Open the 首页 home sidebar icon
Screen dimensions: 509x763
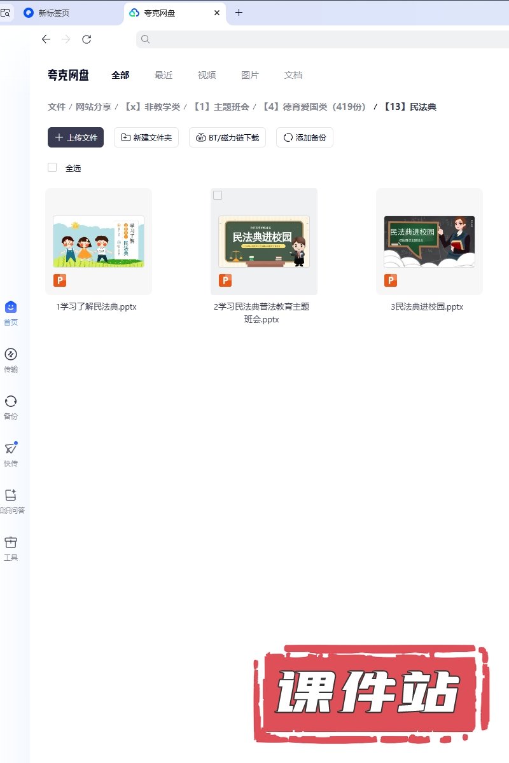[x=11, y=307]
